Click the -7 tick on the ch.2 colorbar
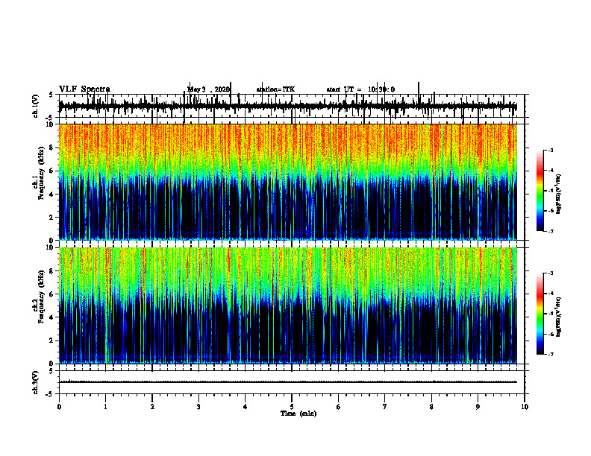The image size is (591, 456). pyautogui.click(x=550, y=354)
